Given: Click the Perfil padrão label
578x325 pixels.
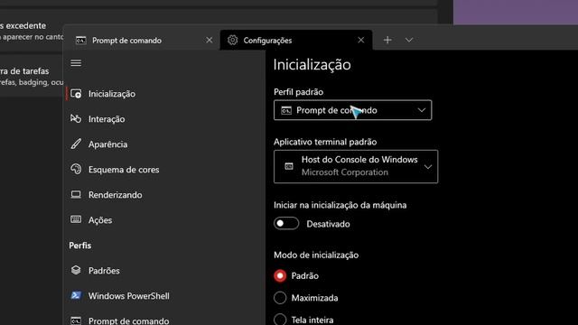Looking at the screenshot, I should [298, 92].
